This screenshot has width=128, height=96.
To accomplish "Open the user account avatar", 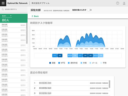I will pos(124,3).
